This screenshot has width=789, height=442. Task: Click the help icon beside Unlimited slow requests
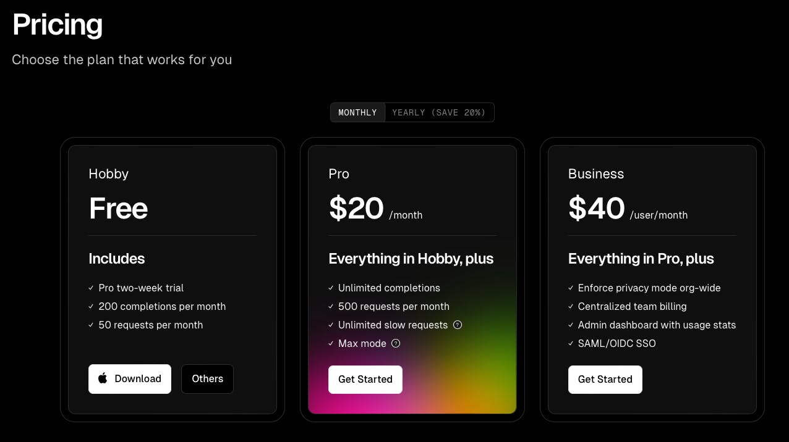(458, 325)
